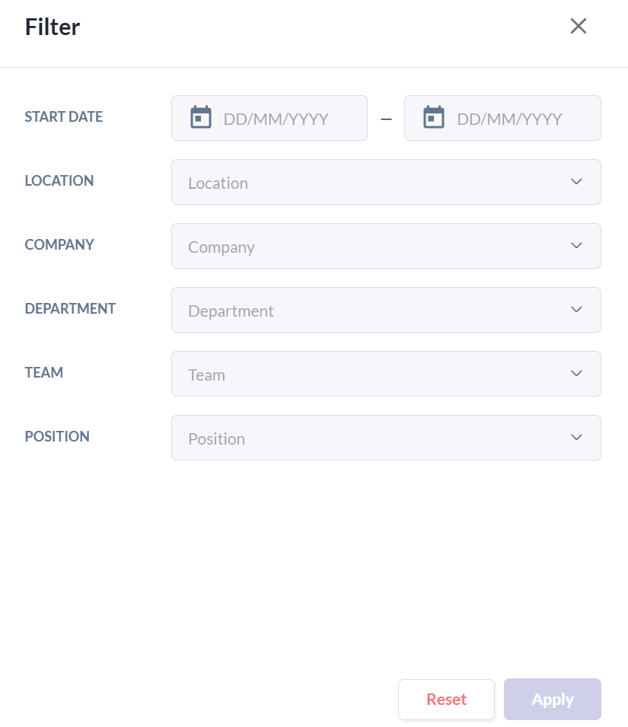Click the Filter panel title

click(x=53, y=27)
